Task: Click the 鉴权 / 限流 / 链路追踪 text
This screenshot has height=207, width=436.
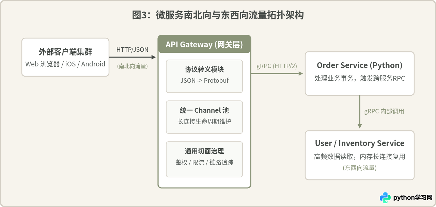Action: [204, 162]
